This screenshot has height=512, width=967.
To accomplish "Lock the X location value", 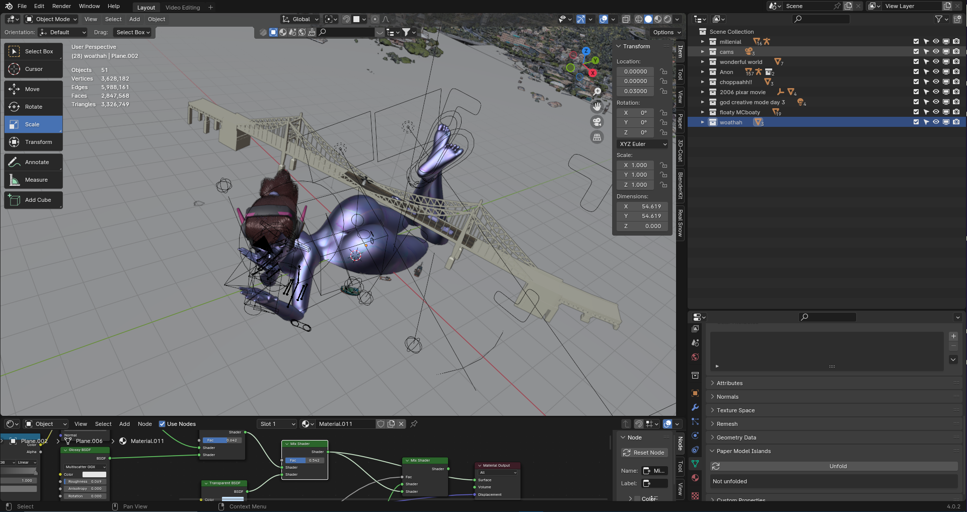I will (x=663, y=71).
